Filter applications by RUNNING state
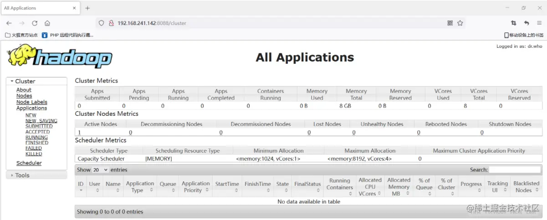547x220 pixels. point(36,137)
